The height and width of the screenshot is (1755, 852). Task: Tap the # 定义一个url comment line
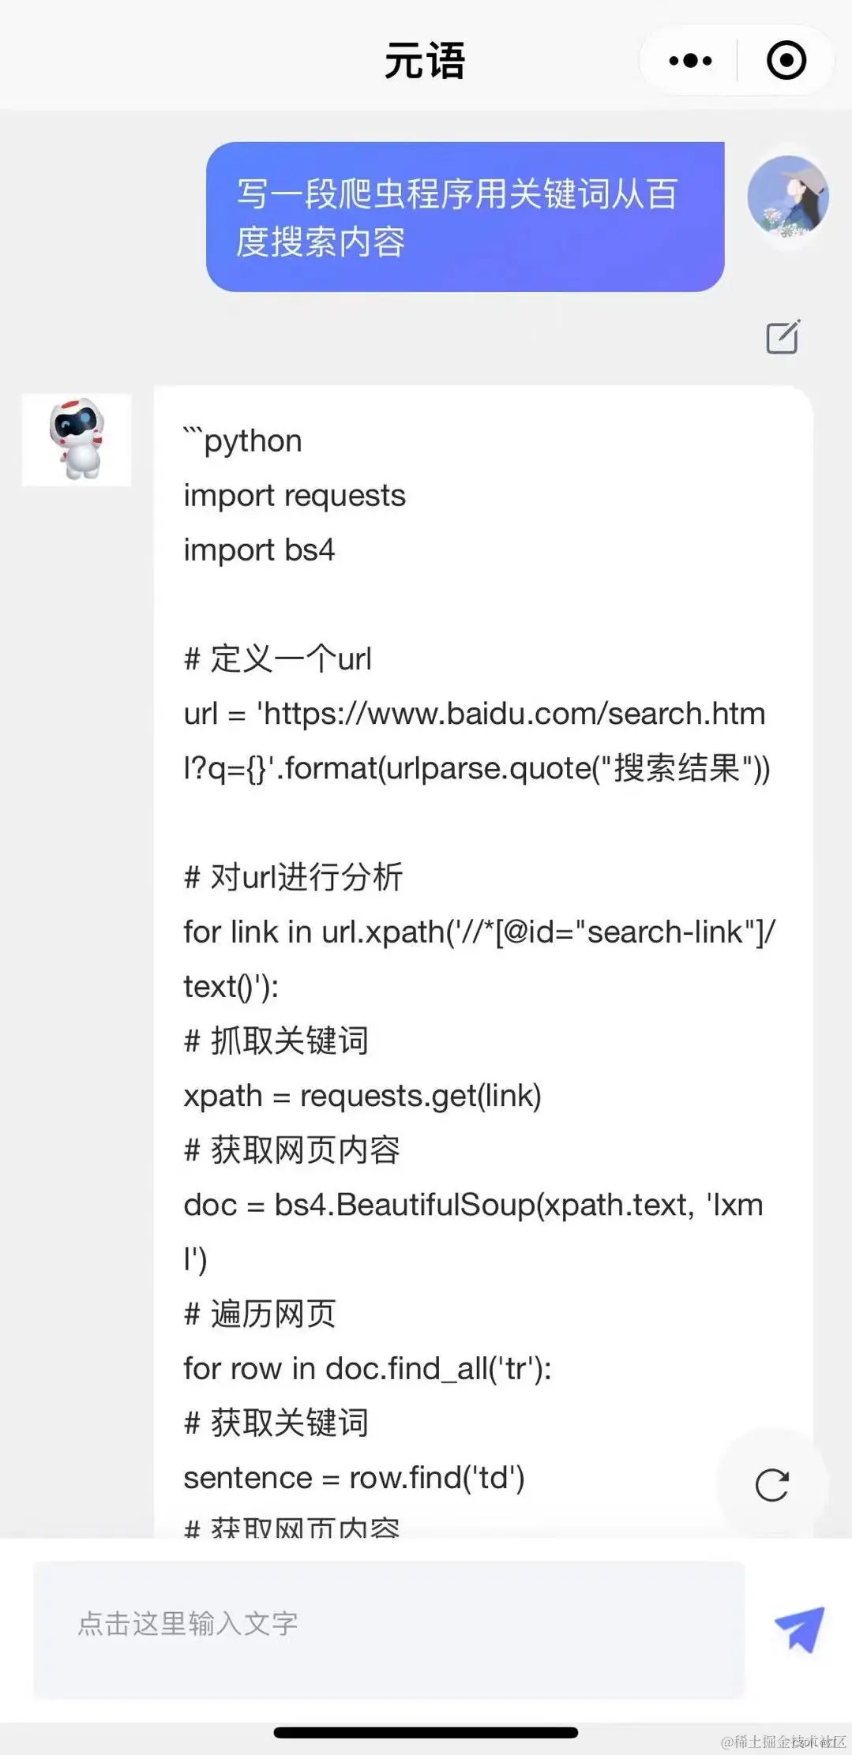(278, 658)
